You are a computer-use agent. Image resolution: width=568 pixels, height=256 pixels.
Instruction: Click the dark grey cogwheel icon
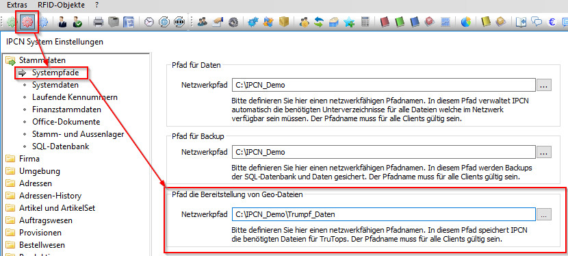pyautogui.click(x=233, y=22)
